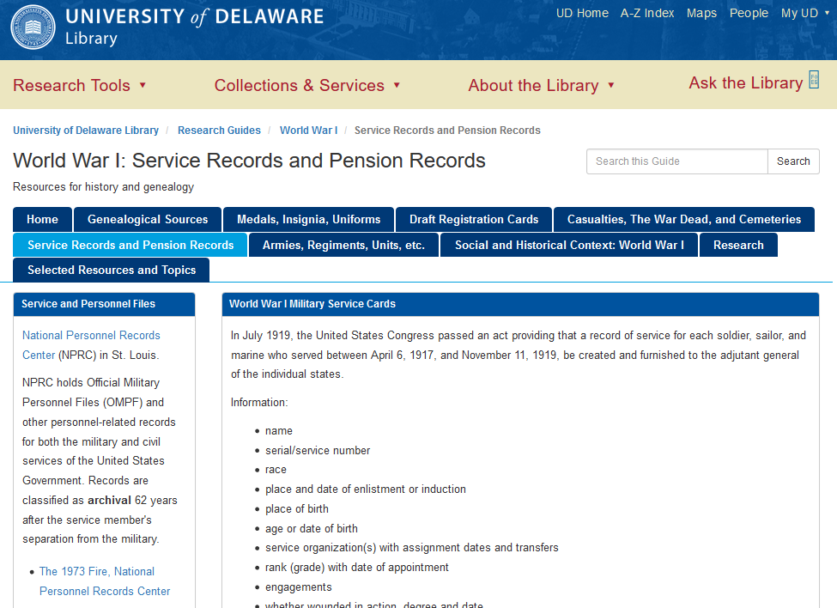The width and height of the screenshot is (837, 608).
Task: Click the Search button
Action: coord(793,161)
